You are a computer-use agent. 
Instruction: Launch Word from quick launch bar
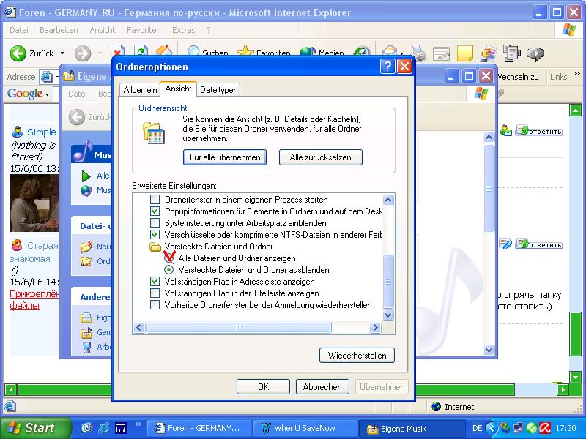click(x=120, y=428)
